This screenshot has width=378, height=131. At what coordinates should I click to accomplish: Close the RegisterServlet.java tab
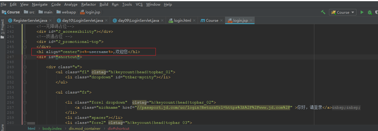(50, 21)
